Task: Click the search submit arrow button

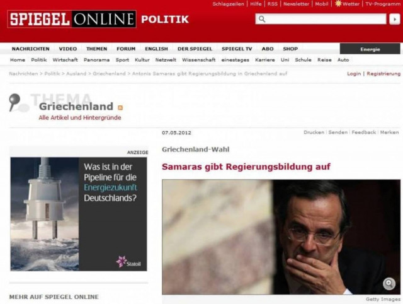Action: pyautogui.click(x=395, y=20)
